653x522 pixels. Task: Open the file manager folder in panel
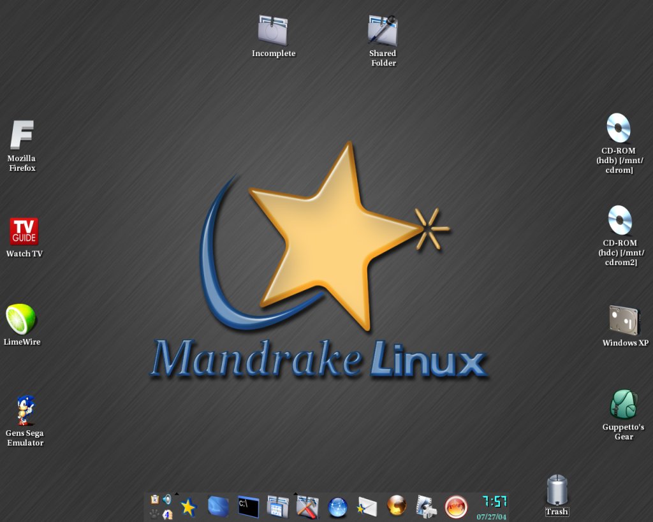[278, 507]
